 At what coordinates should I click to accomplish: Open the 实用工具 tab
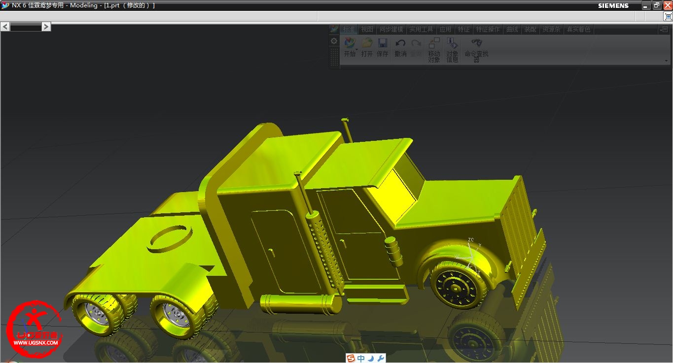[422, 29]
